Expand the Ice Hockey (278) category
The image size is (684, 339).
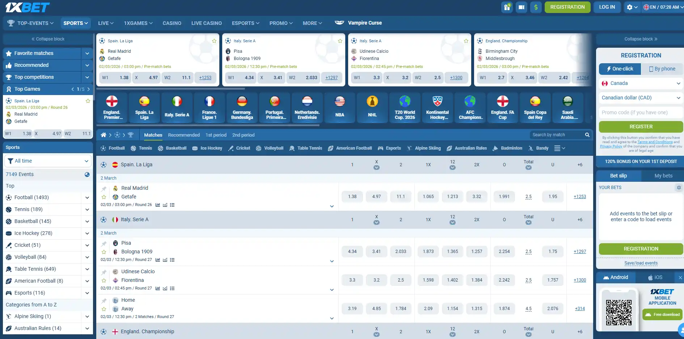87,233
